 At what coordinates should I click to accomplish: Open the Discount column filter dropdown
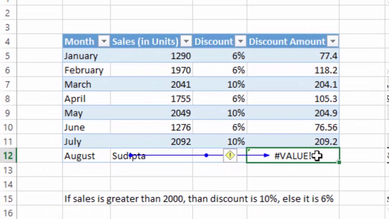pyautogui.click(x=240, y=42)
